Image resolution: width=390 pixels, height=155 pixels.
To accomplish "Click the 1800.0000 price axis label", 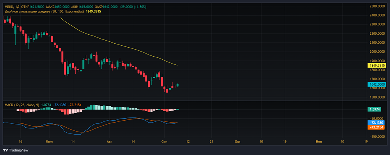I will [x=377, y=70].
